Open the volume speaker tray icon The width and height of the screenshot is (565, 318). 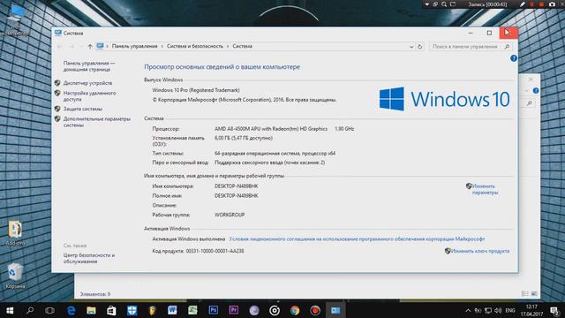coord(498,310)
